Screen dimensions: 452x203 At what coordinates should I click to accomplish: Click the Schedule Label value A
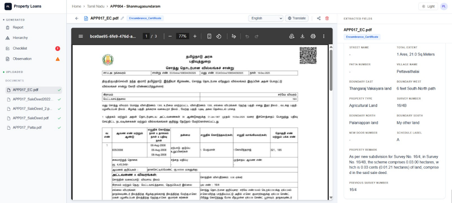coord(398,140)
